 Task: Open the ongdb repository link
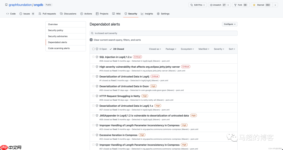tap(39, 5)
